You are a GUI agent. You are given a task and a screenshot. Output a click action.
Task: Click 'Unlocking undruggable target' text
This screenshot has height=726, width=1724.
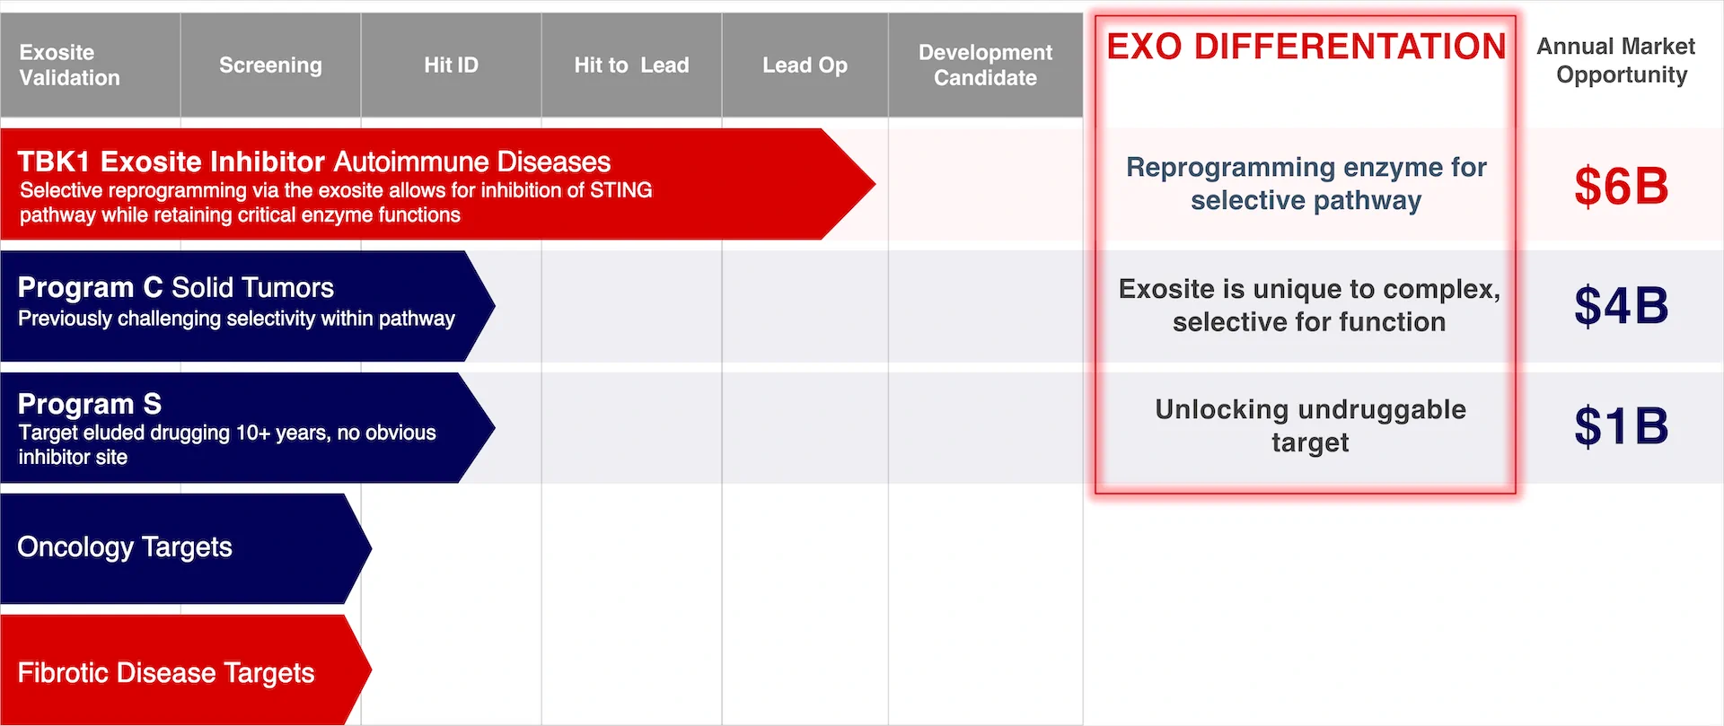tap(1310, 425)
